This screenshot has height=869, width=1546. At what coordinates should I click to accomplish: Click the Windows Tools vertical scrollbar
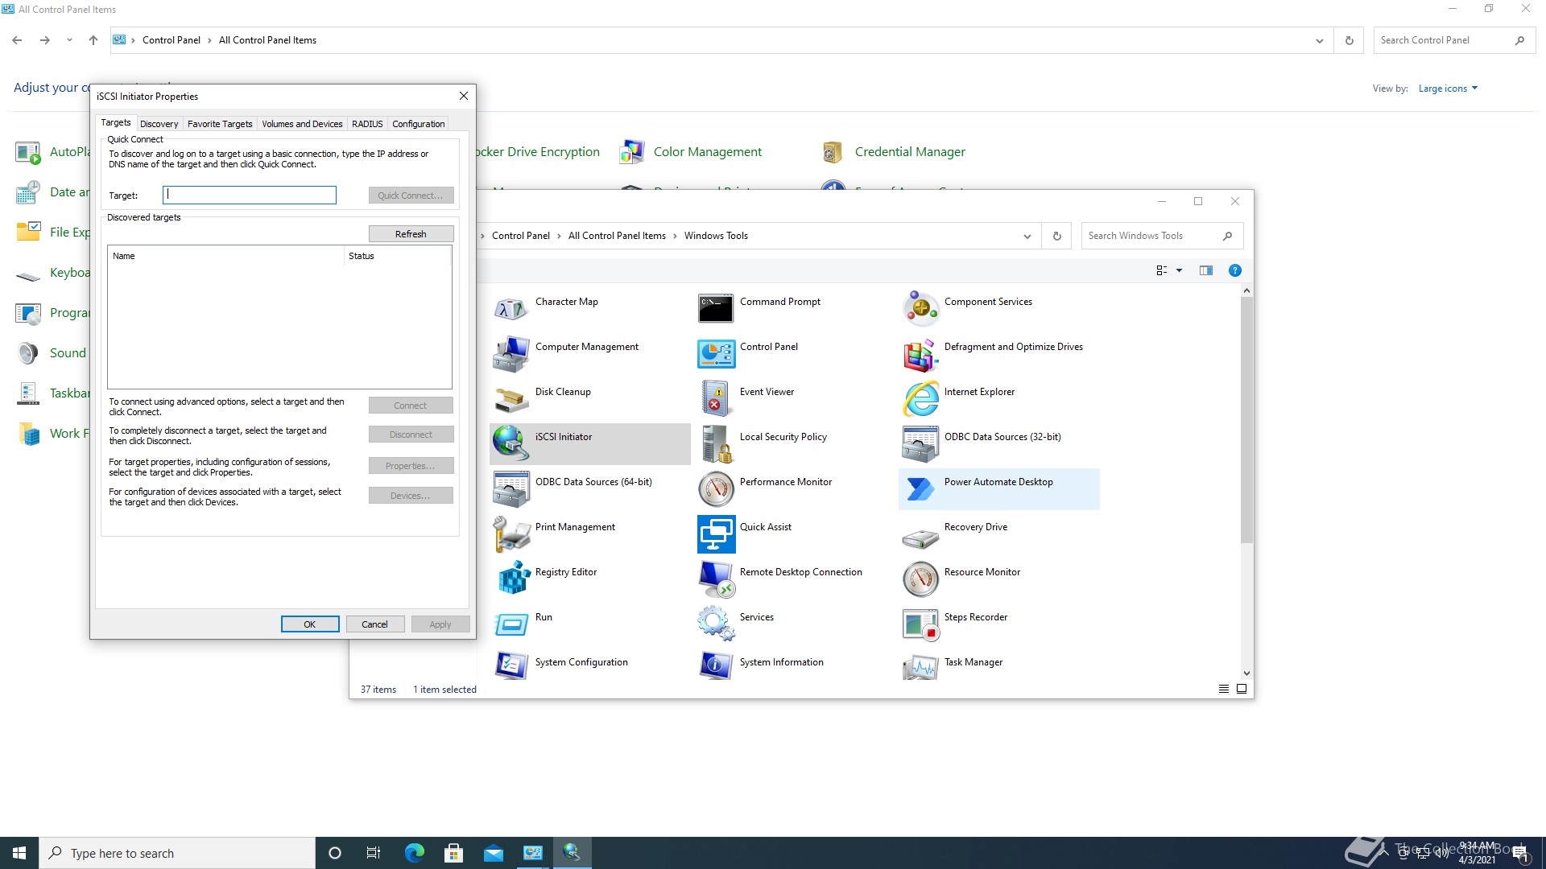coord(1246,418)
